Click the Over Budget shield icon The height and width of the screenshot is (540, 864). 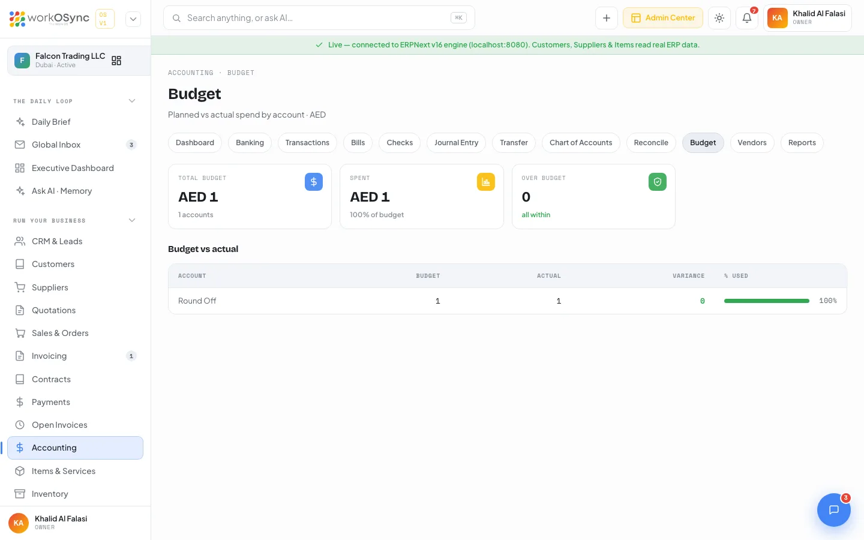coord(658,182)
